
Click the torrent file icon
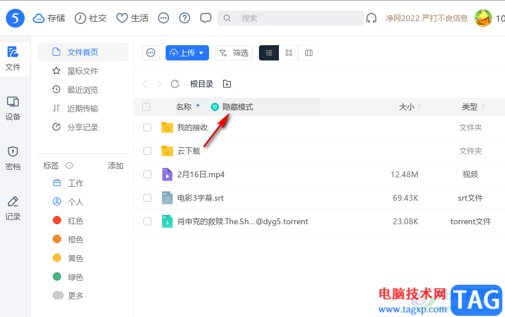pyautogui.click(x=167, y=221)
